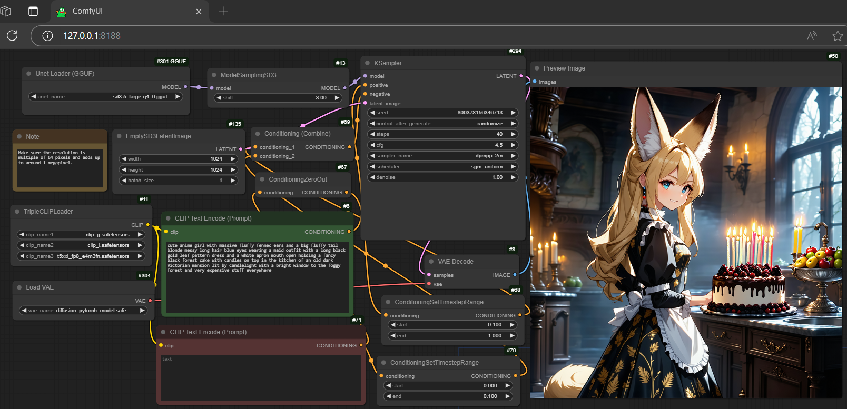
Task: Open the unet_name model selector
Action: point(105,97)
